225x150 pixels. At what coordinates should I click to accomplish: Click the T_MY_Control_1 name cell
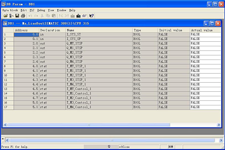point(99,89)
